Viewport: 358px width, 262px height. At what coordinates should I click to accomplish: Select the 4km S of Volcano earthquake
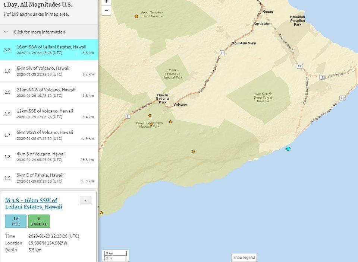point(49,156)
